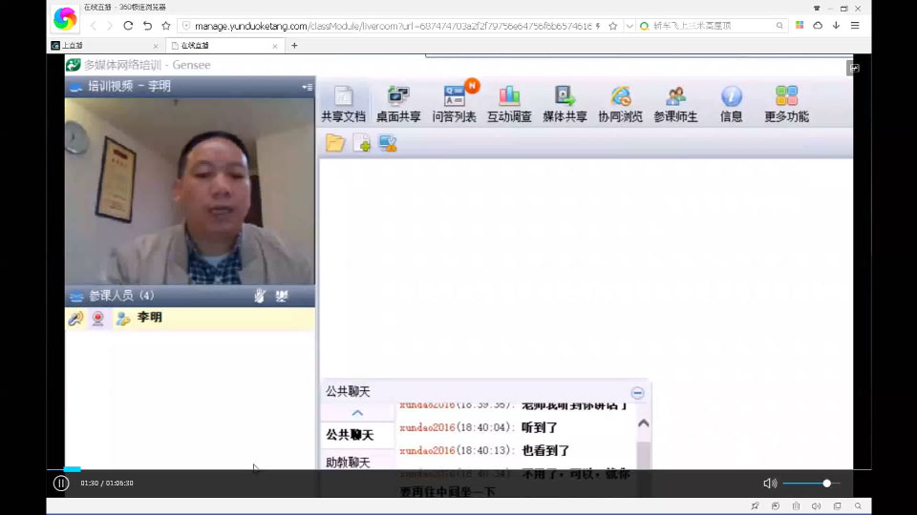This screenshot has width=917, height=515.
Task: Select attendee 李明 in the list
Action: tap(190, 319)
